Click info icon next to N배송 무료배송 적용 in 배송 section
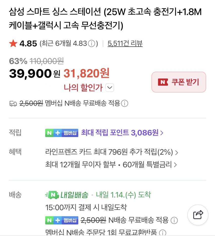 point(174,220)
